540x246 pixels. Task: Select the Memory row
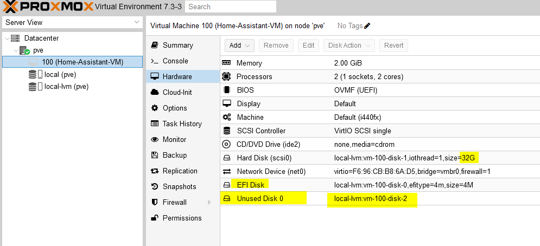click(x=380, y=63)
